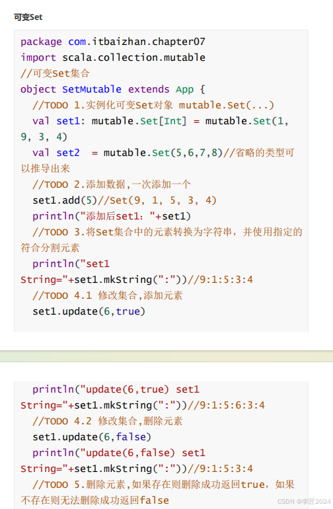Screen dimensions: 333x509
Task: Click the package com.itbaizhan.chapter07 line
Action: (x=113, y=42)
